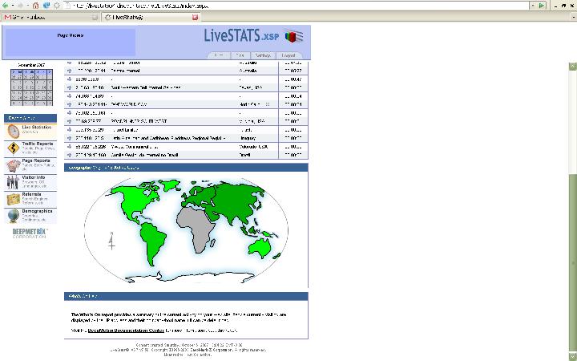The image size is (577, 361).
Task: Click the LiveSTATS.XSP logo
Action: tap(253, 36)
